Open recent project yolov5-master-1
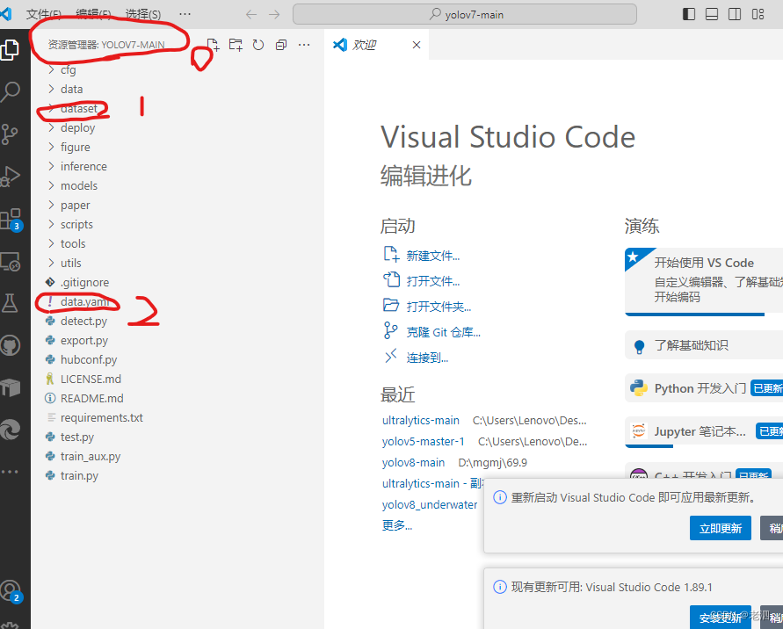Image resolution: width=783 pixels, height=629 pixels. tap(423, 441)
